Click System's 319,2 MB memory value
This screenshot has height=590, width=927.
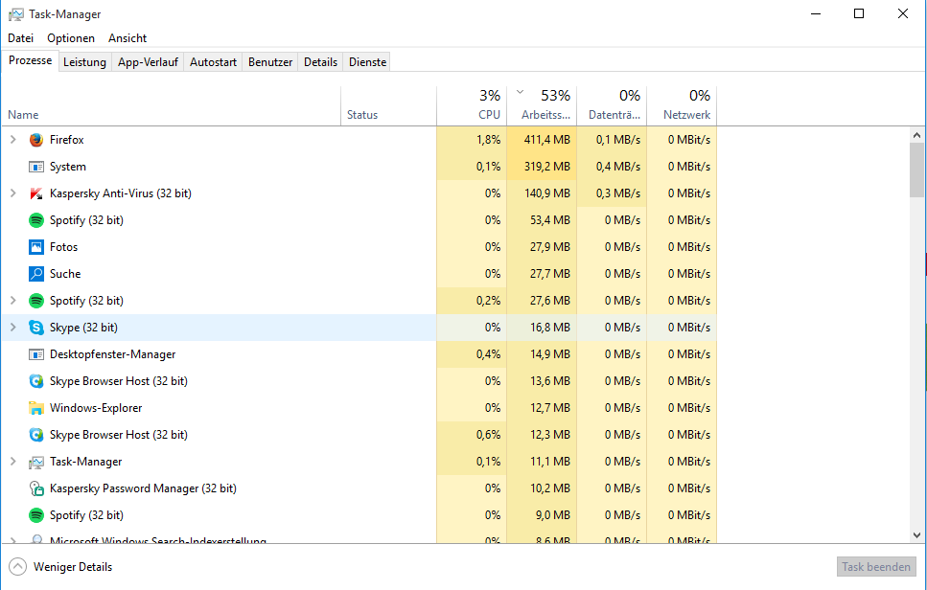click(546, 167)
